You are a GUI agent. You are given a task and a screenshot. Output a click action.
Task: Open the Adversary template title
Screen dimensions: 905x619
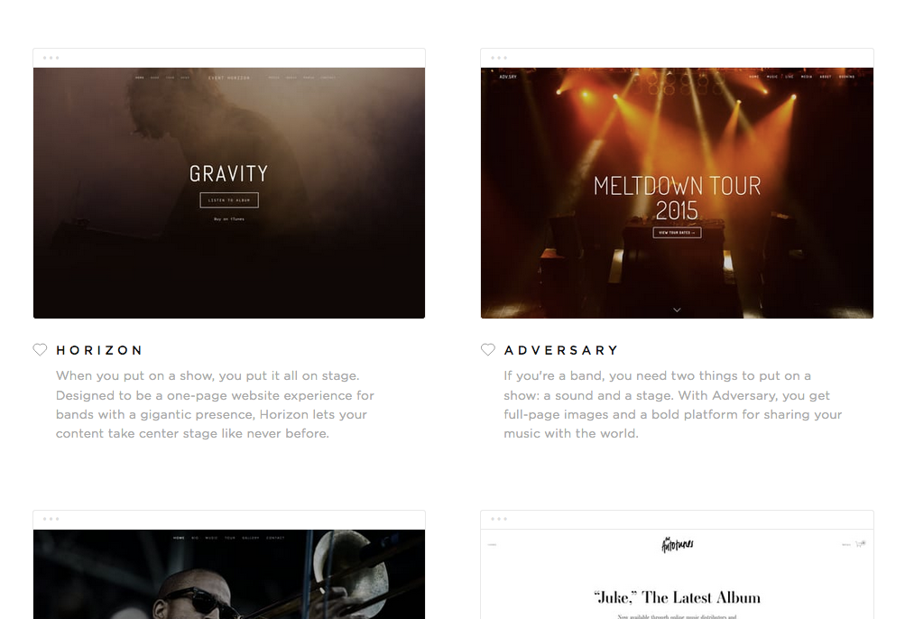pyautogui.click(x=561, y=350)
